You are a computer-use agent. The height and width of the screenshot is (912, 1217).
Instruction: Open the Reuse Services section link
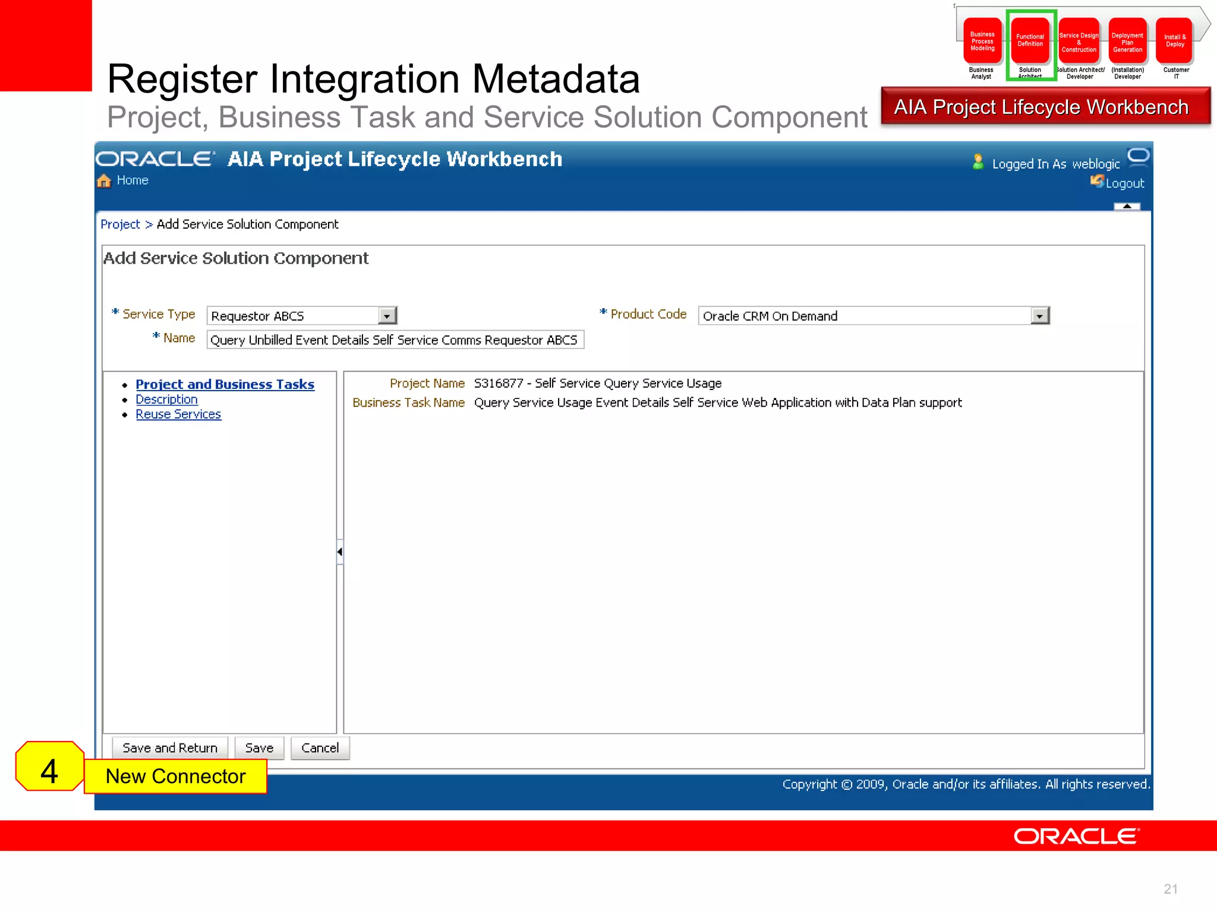coord(178,414)
